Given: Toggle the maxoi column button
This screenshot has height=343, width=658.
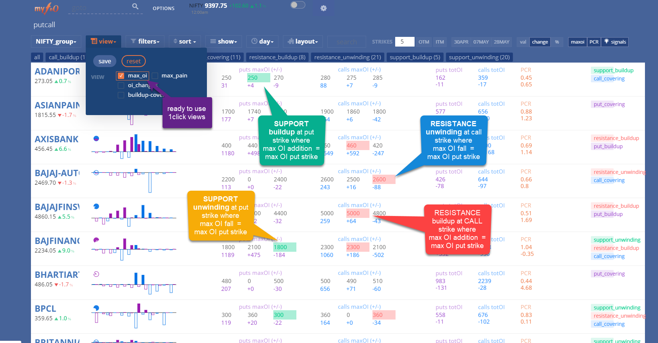Looking at the screenshot, I should 577,42.
